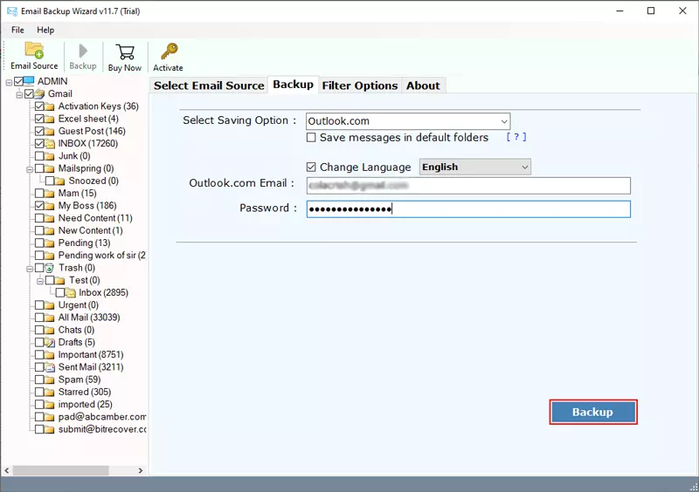The height and width of the screenshot is (492, 699).
Task: Collapse the Trash folder node
Action: (30, 269)
